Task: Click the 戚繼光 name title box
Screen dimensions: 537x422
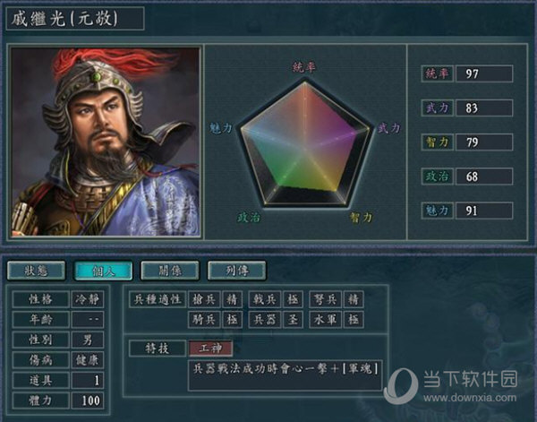Action: pos(75,19)
